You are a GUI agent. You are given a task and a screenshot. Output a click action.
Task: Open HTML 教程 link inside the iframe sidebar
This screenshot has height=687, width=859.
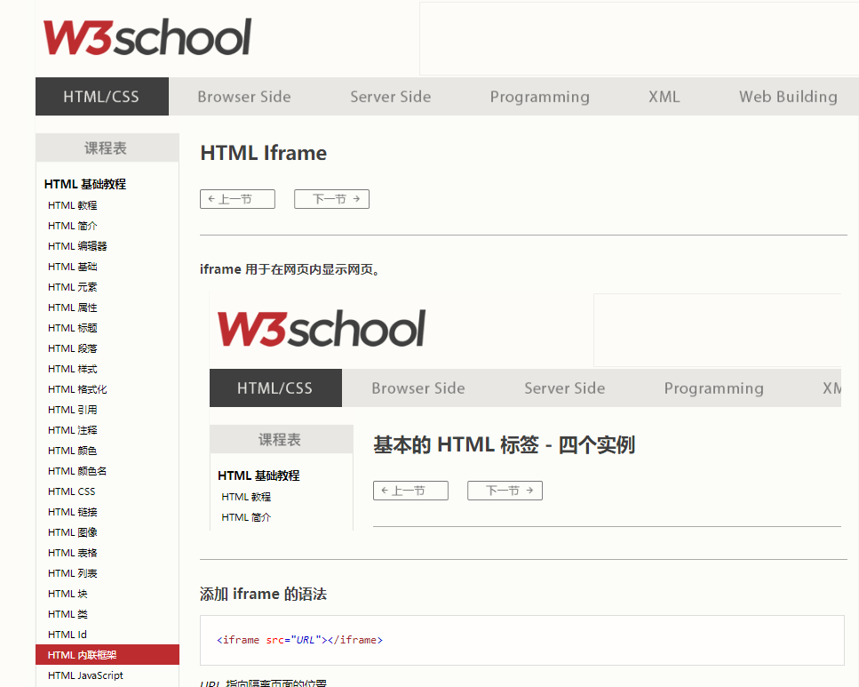pos(246,497)
